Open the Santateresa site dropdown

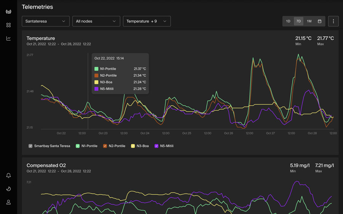point(45,21)
